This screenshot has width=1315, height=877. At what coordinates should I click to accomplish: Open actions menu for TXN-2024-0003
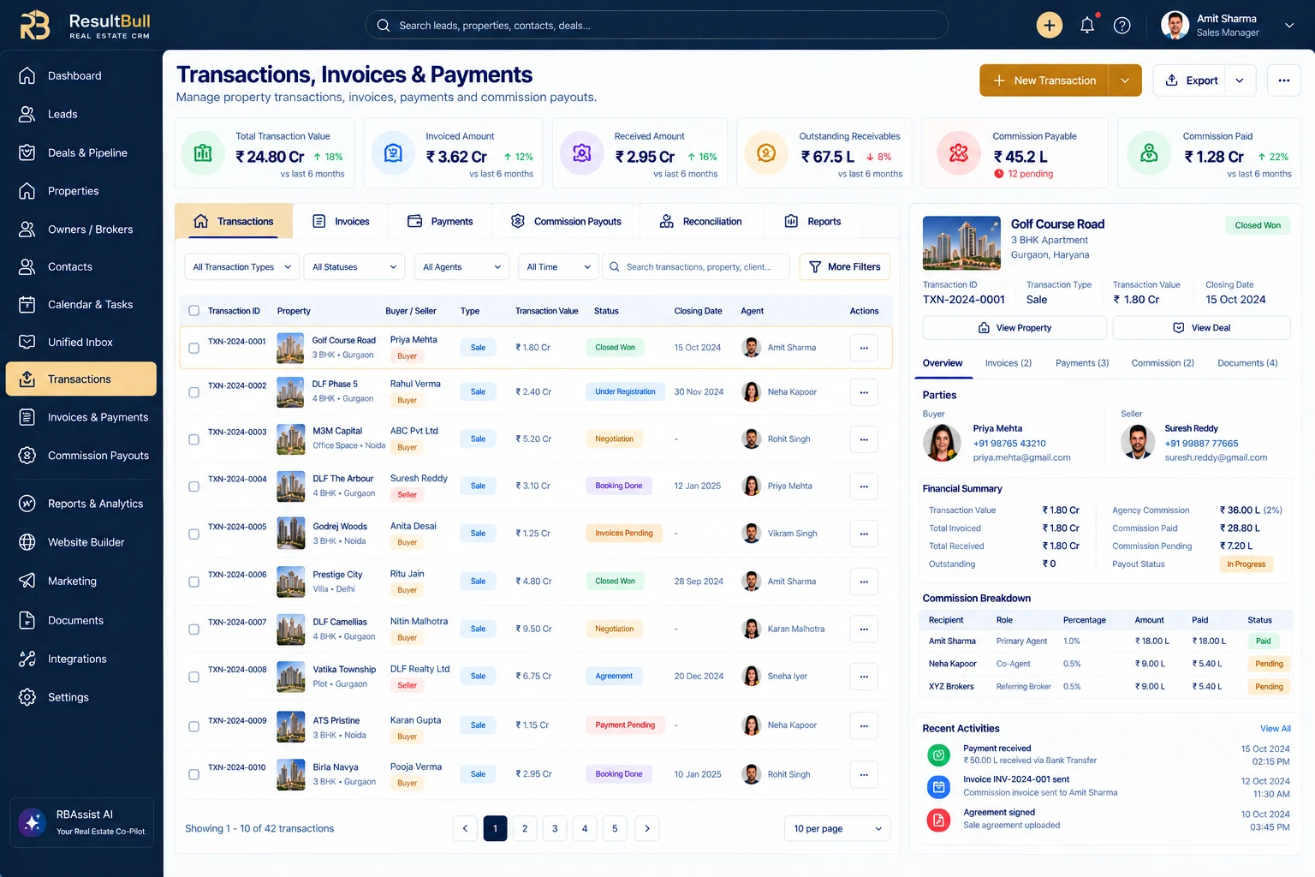point(864,438)
